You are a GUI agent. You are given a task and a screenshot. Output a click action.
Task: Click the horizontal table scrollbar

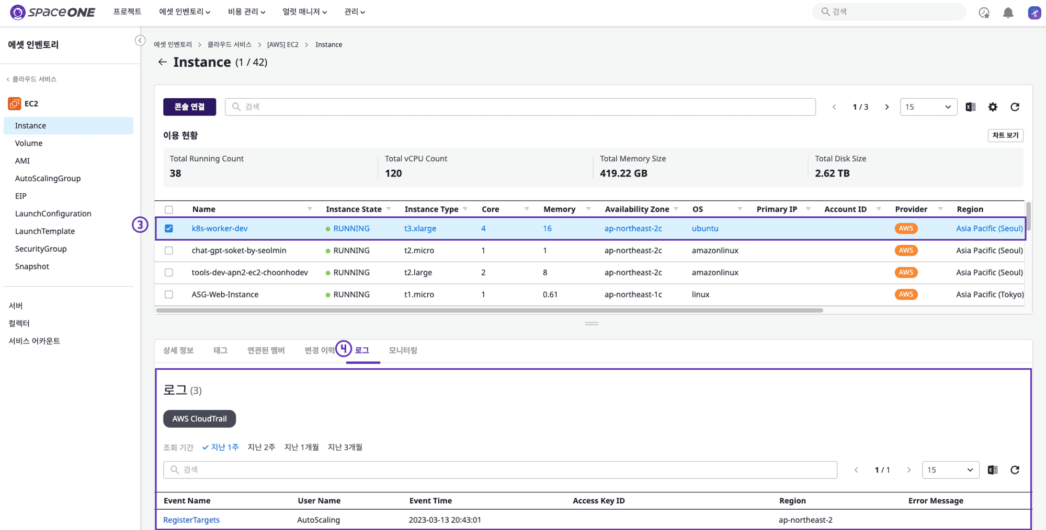click(489, 310)
